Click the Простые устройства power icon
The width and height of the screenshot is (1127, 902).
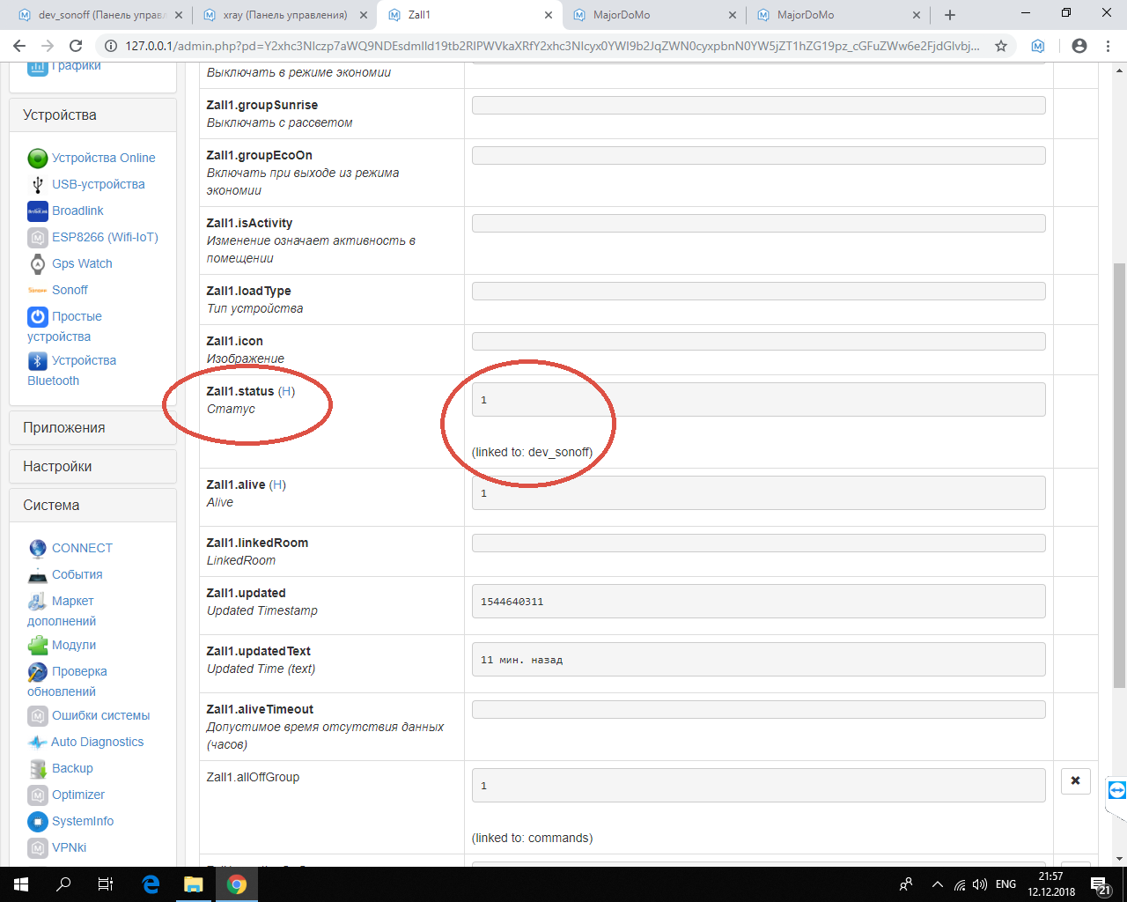tap(37, 316)
